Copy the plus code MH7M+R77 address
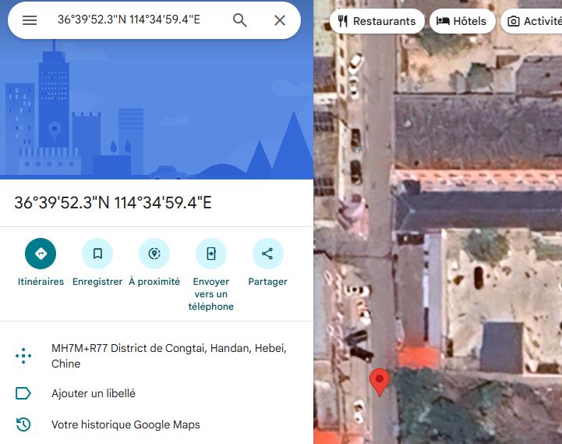562x444 pixels. point(168,356)
